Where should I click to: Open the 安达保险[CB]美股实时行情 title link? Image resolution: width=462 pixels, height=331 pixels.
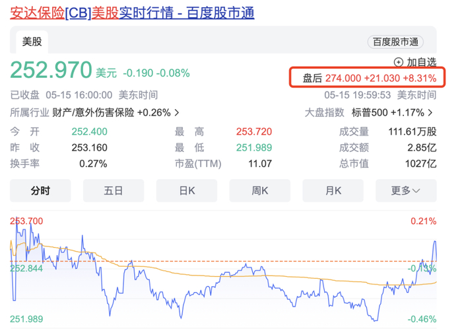[x=132, y=13]
